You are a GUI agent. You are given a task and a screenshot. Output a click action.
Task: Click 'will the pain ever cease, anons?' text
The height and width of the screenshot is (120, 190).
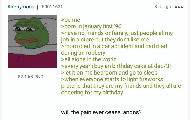click(x=101, y=112)
